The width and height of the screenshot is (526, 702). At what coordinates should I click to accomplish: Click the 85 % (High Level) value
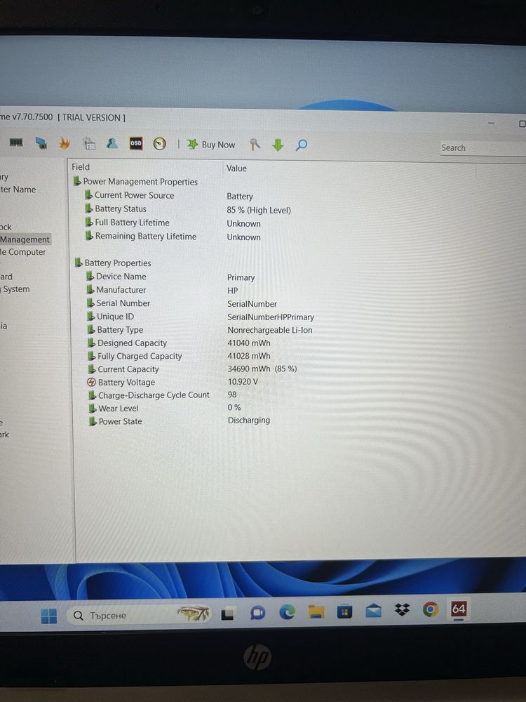(259, 210)
